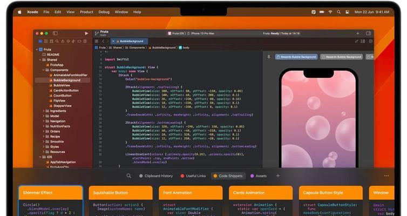The height and width of the screenshot is (216, 407).
Task: Add a new collection with the shelf plus
Action: tap(278, 175)
